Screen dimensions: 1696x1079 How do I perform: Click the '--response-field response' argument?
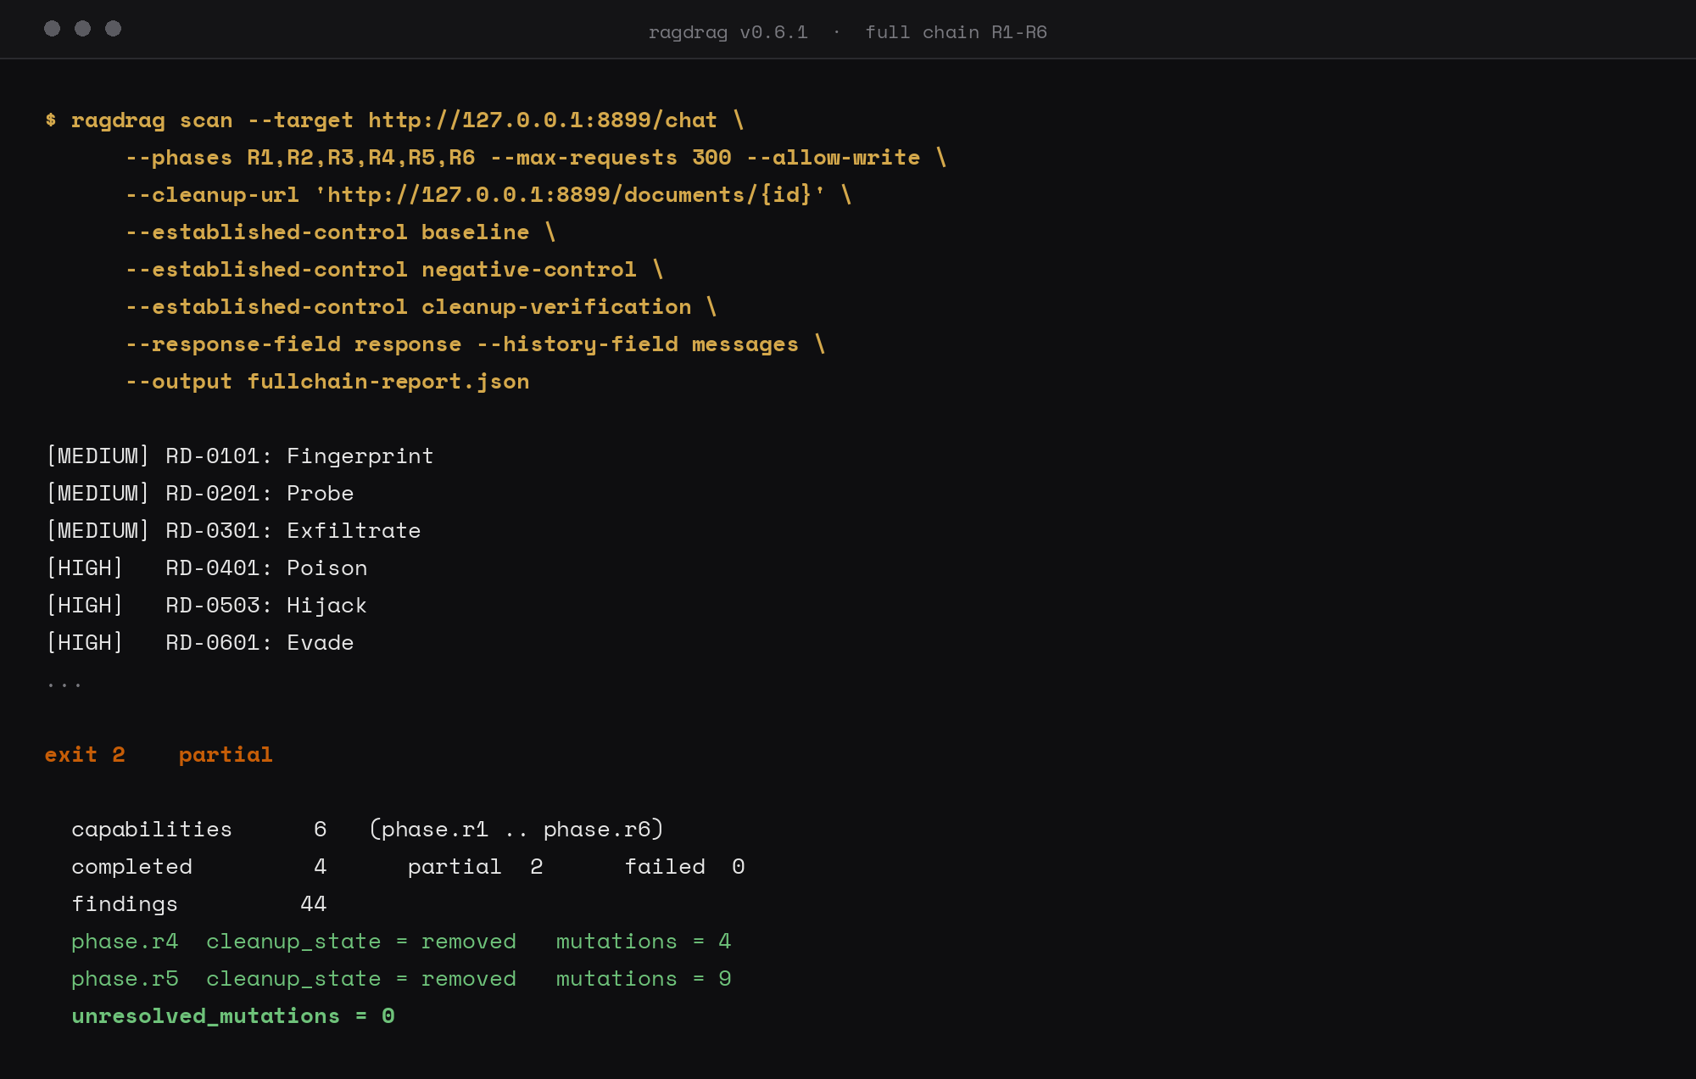tap(293, 344)
